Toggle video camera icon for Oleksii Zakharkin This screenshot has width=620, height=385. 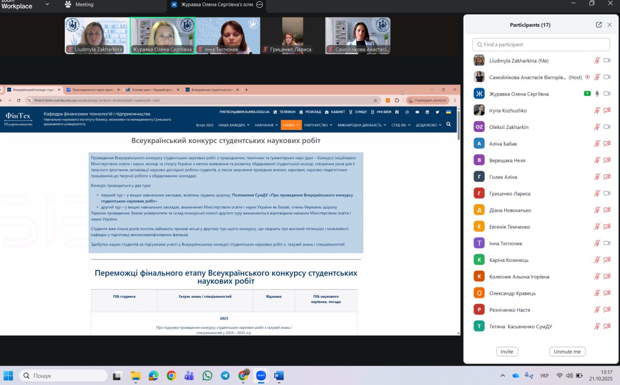[x=607, y=127]
